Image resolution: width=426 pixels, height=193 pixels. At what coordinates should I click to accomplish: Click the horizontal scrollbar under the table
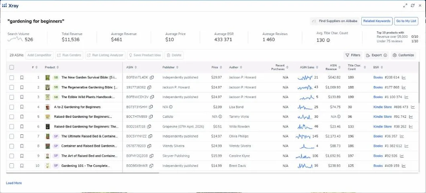83,172
